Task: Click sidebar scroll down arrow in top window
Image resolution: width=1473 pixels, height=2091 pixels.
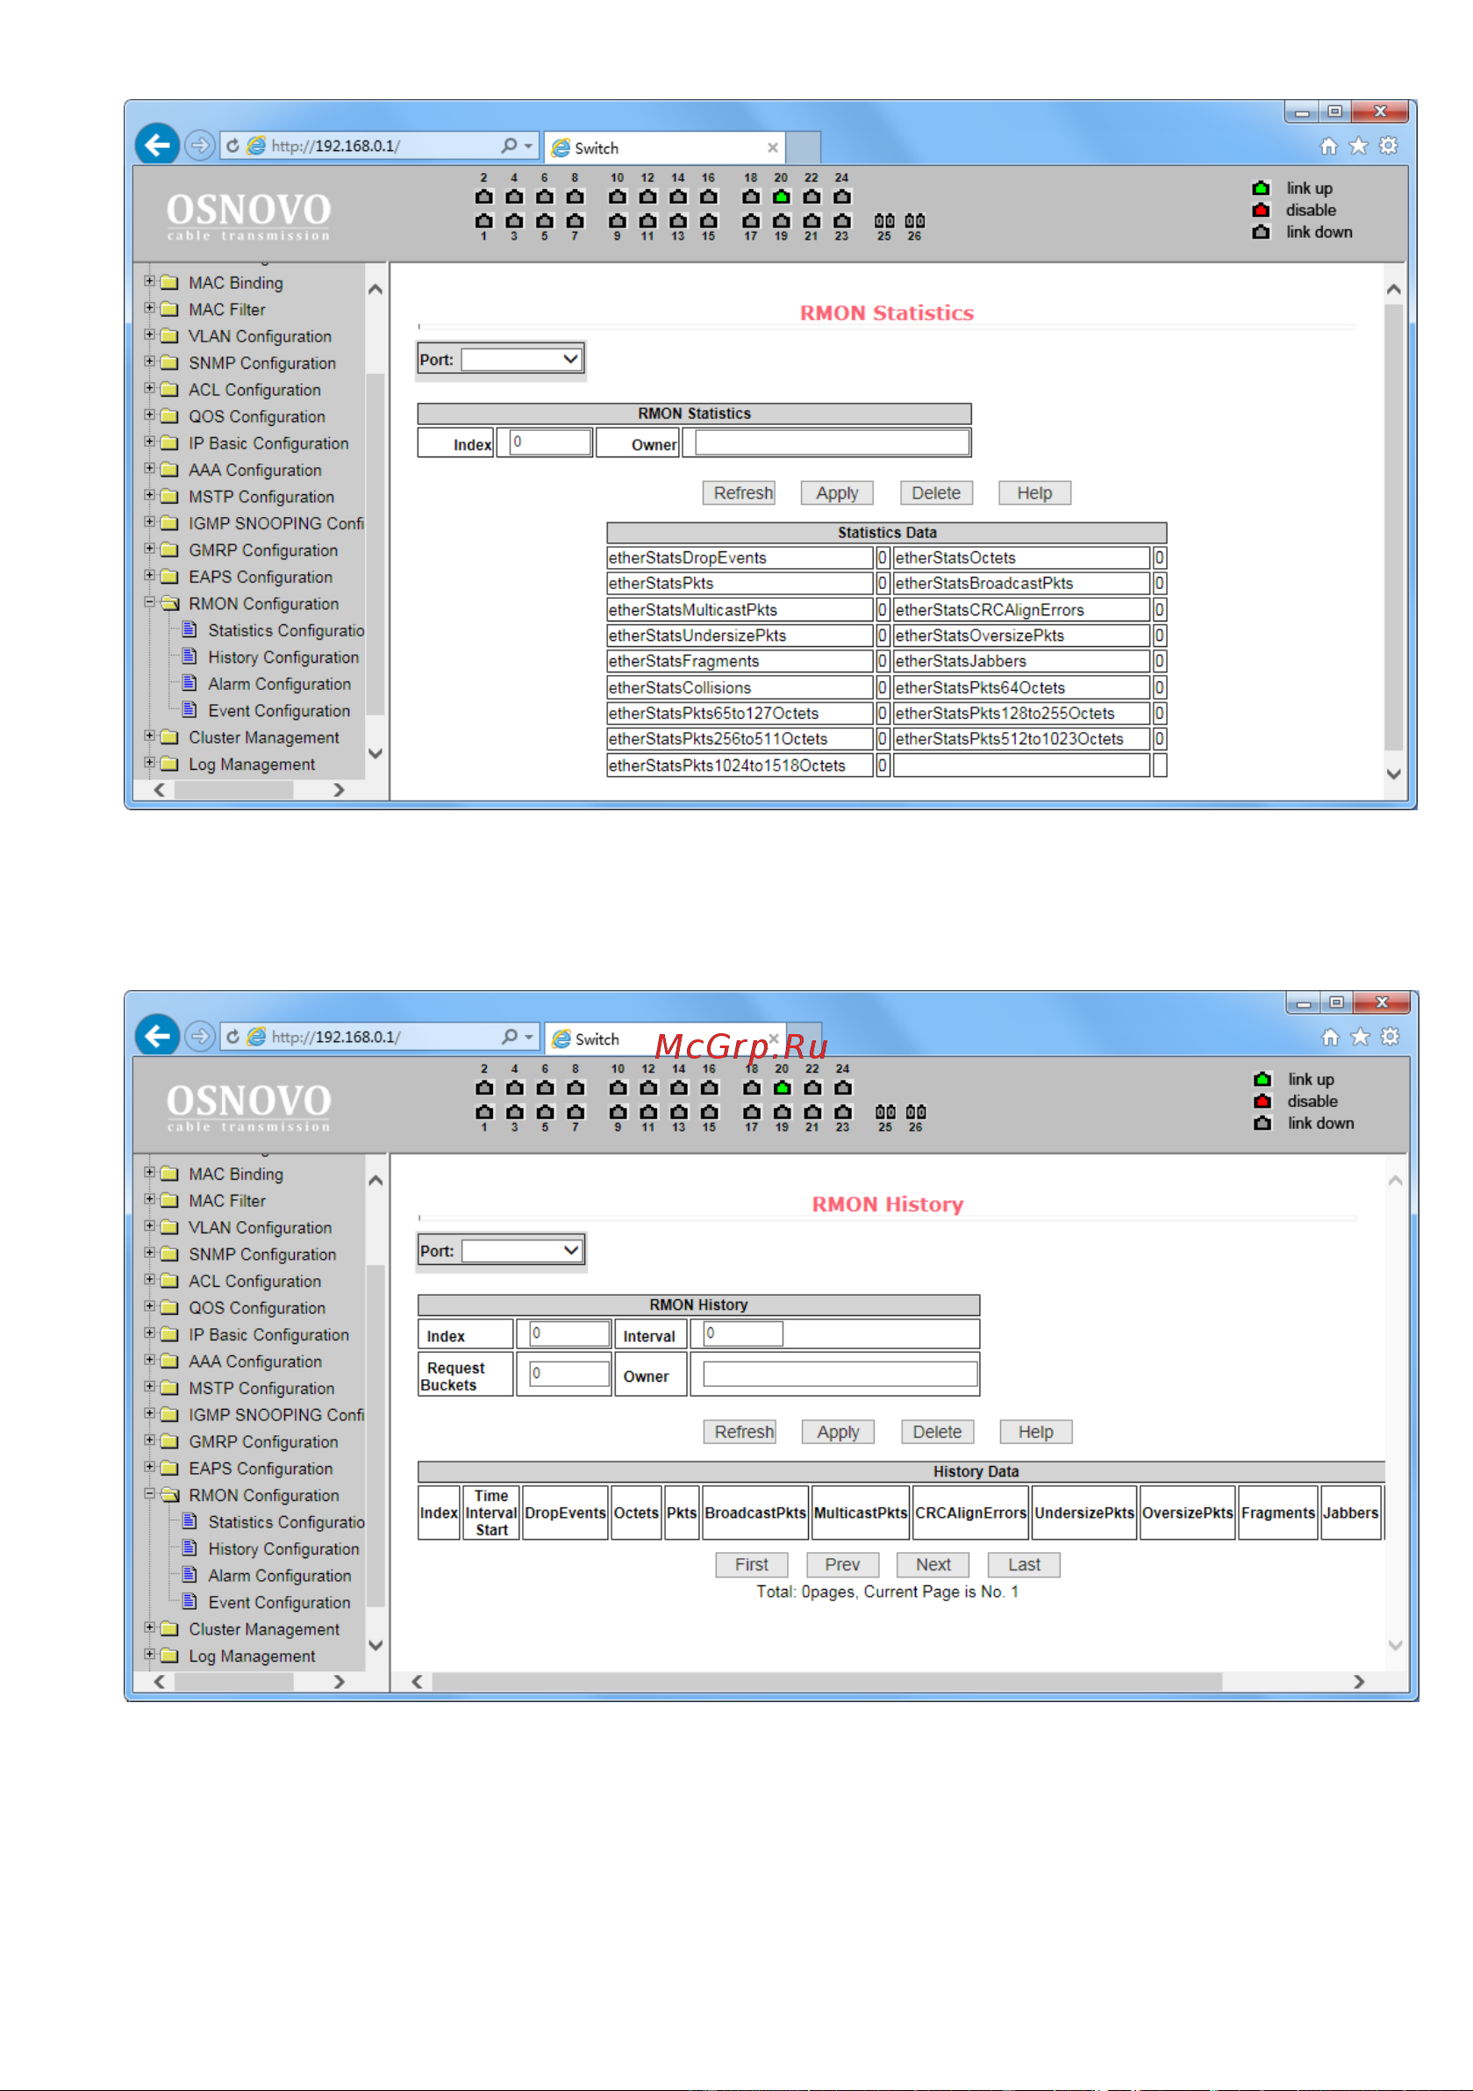Action: tap(375, 753)
